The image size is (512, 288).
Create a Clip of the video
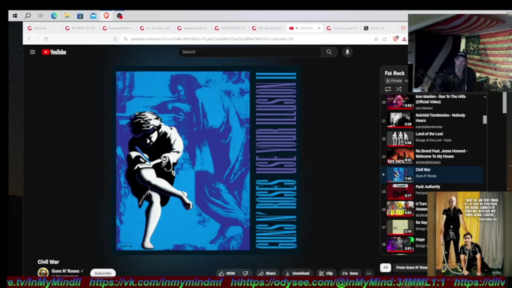326,274
